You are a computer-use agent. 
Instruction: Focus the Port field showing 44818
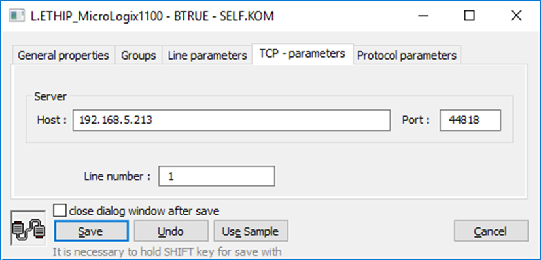pos(470,120)
